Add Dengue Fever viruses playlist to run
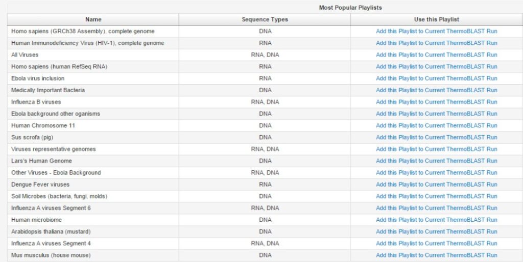The height and width of the screenshot is (262, 523). tap(436, 185)
